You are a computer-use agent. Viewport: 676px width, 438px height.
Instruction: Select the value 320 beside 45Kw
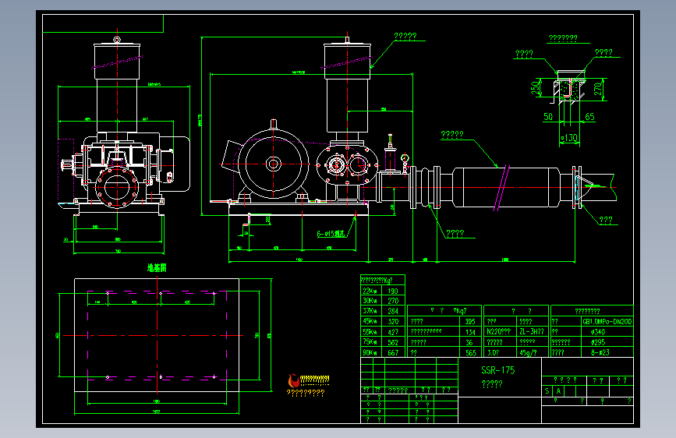(393, 321)
